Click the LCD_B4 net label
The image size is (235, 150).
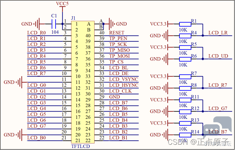(x=118, y=120)
